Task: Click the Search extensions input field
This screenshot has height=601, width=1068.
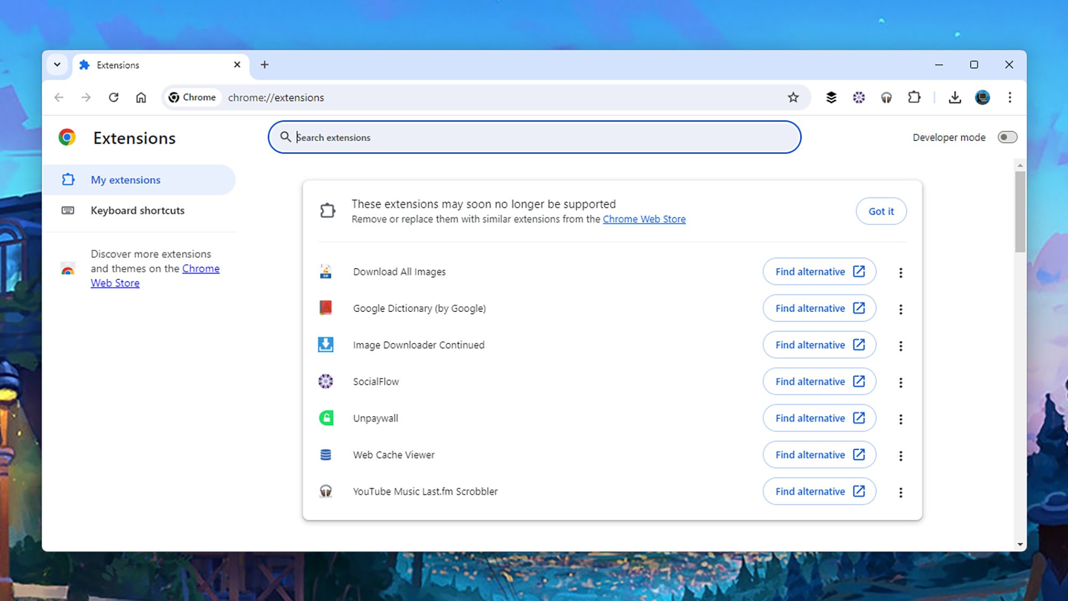Action: pos(534,137)
